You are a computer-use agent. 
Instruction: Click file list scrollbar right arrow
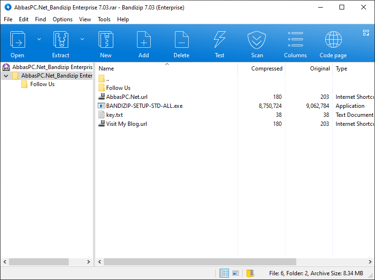click(370, 262)
